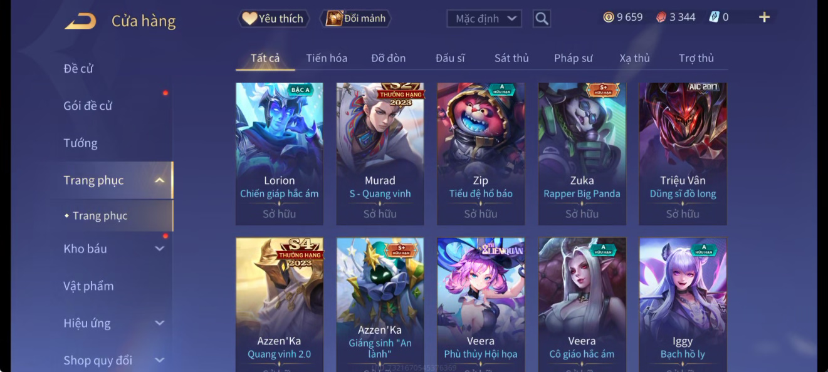Select the Lorion Chiến giáp hắc ám skin

click(x=280, y=154)
